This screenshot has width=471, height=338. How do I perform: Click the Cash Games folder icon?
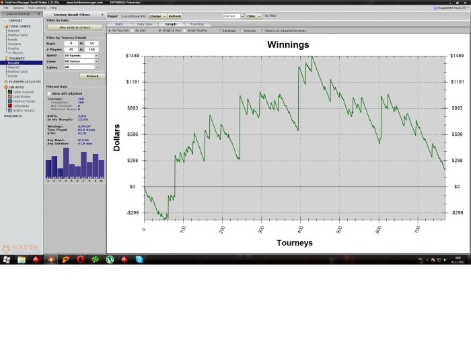pos(5,26)
